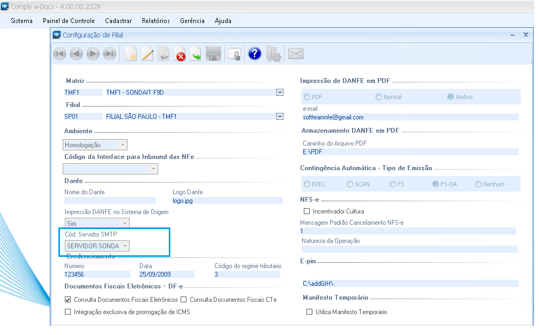The image size is (539, 335).
Task: Open the Cadastrar menu
Action: (x=118, y=21)
